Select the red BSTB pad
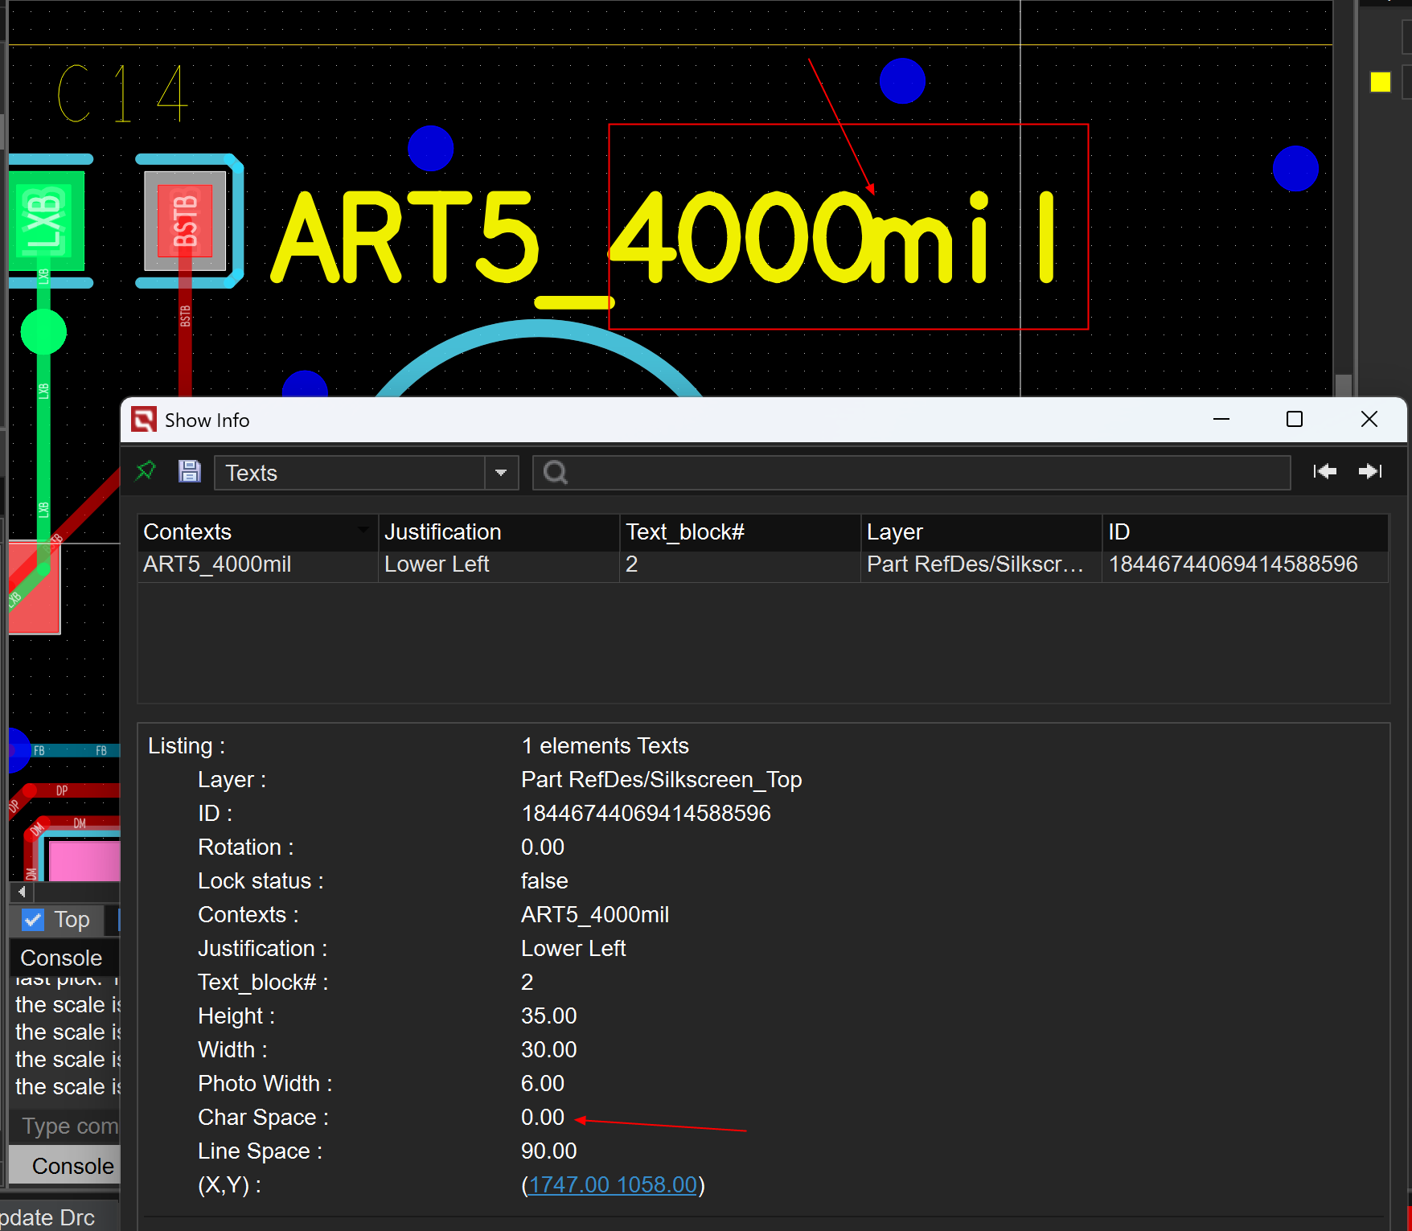The width and height of the screenshot is (1412, 1231). 185,220
